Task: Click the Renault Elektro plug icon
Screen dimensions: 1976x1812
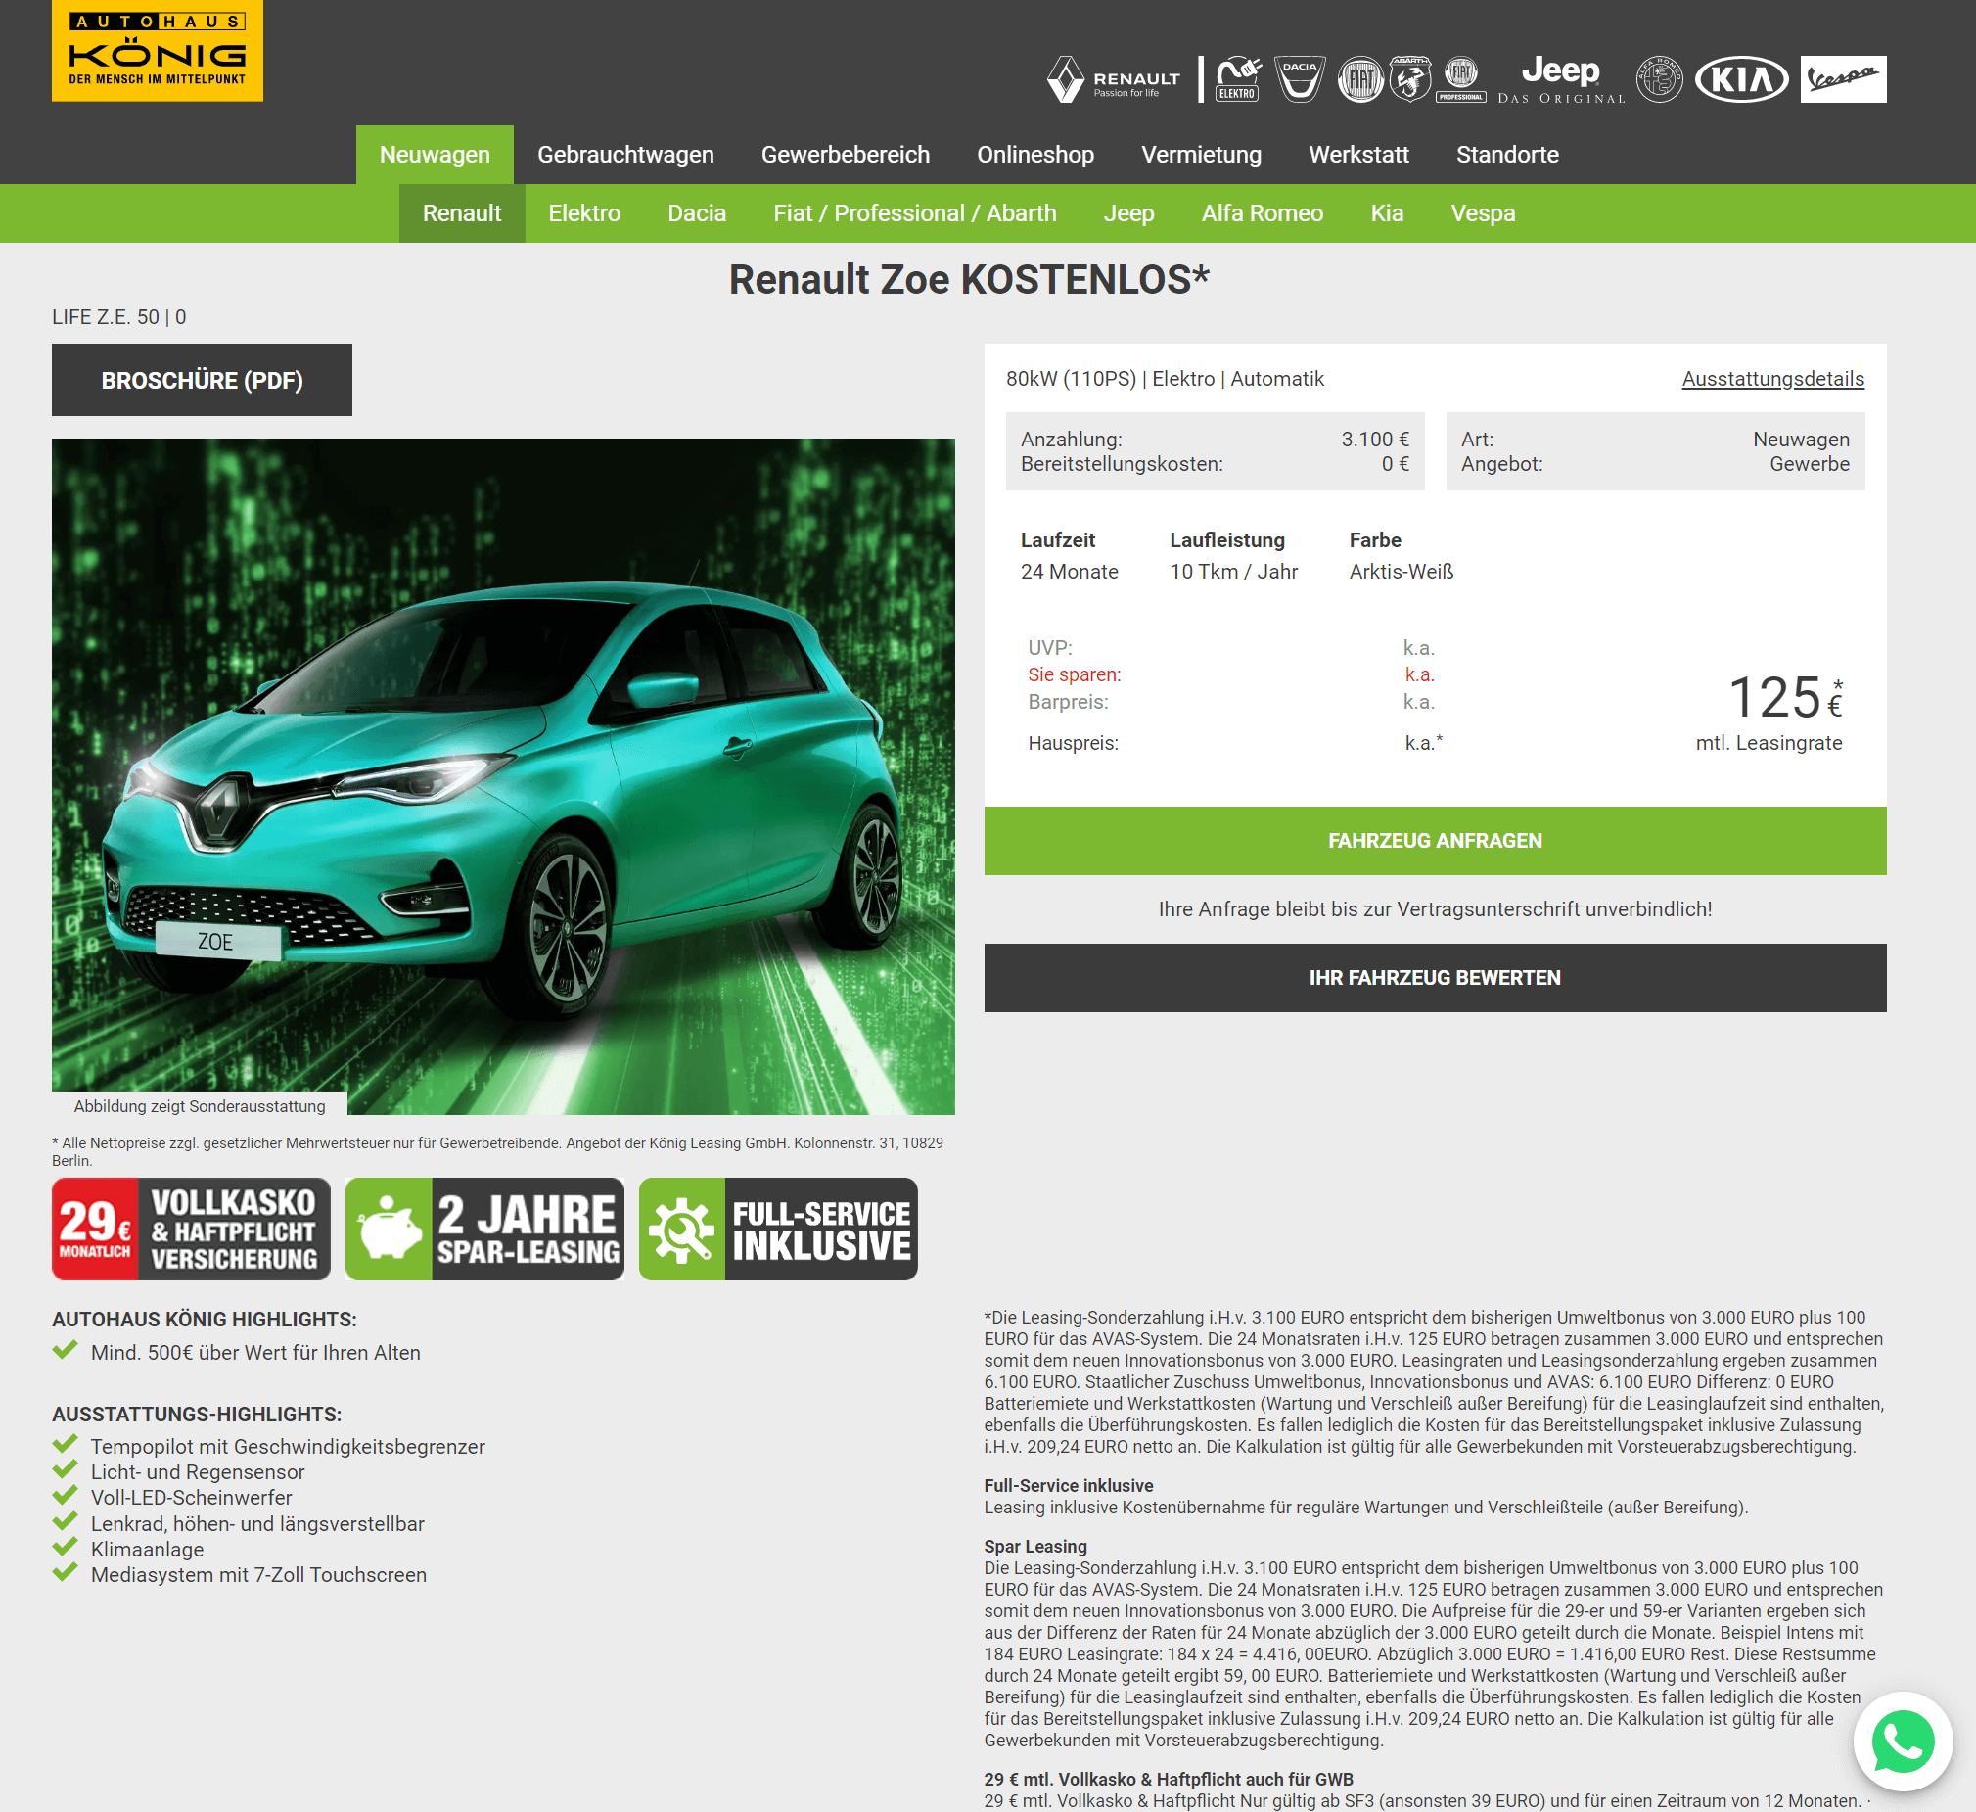Action: tap(1238, 79)
